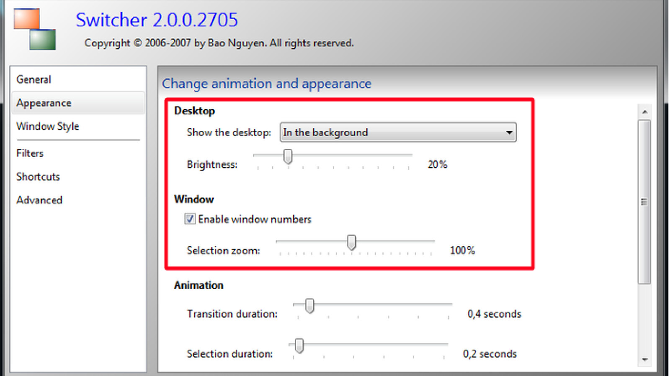
Task: Click the Selection zoom slider handle
Action: pyautogui.click(x=352, y=243)
